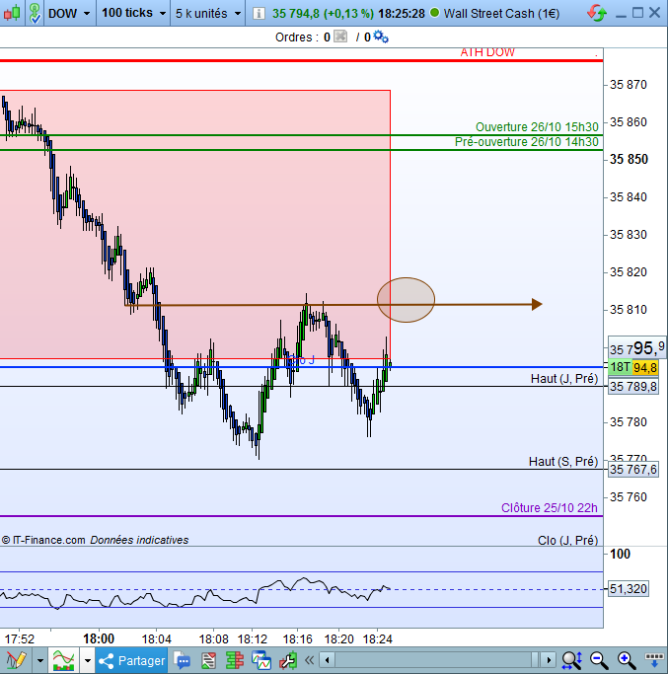This screenshot has width=668, height=674.
Task: Click the Clo (J, Pré) label
Action: (x=567, y=541)
